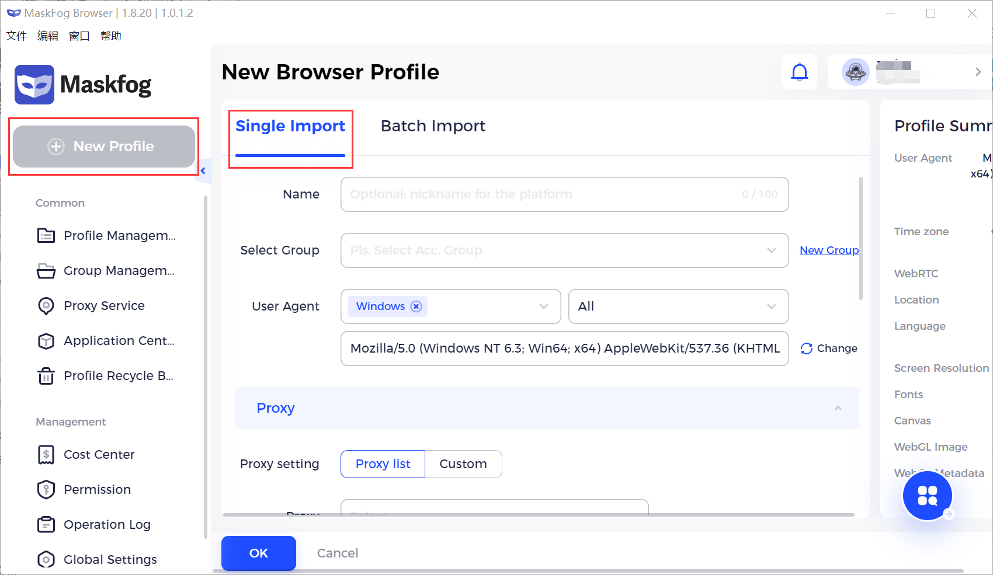Click the MaskFog title bar app icon
This screenshot has height=575, width=993.
pyautogui.click(x=13, y=13)
